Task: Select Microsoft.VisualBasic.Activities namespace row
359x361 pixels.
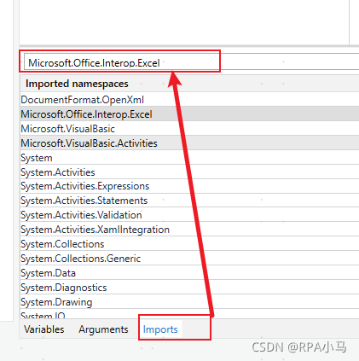Action: (189, 143)
